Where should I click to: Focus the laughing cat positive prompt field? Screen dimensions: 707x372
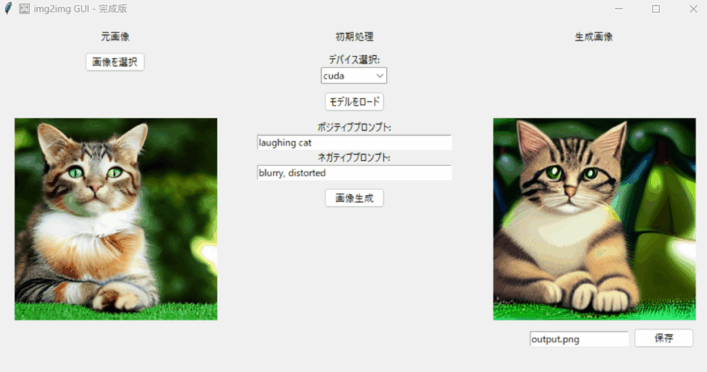click(x=354, y=143)
